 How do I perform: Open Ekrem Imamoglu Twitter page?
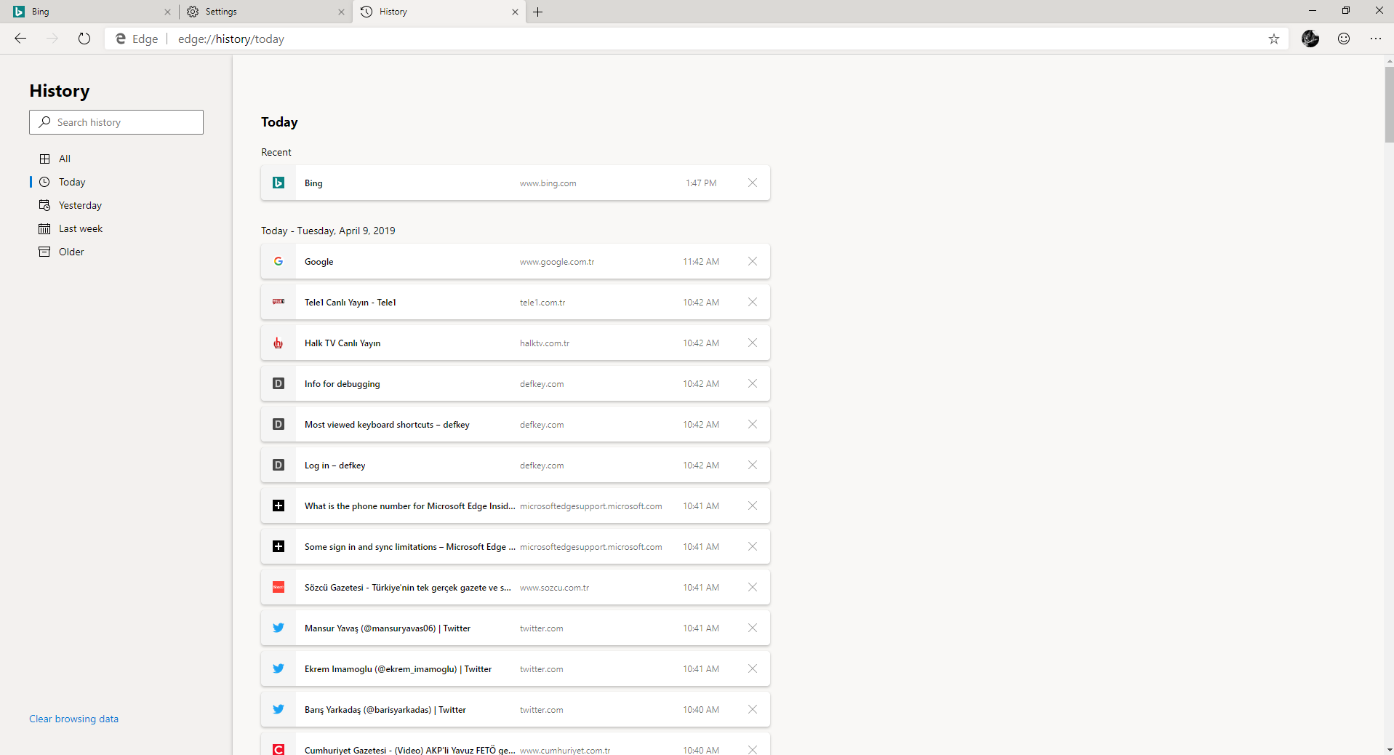[398, 669]
